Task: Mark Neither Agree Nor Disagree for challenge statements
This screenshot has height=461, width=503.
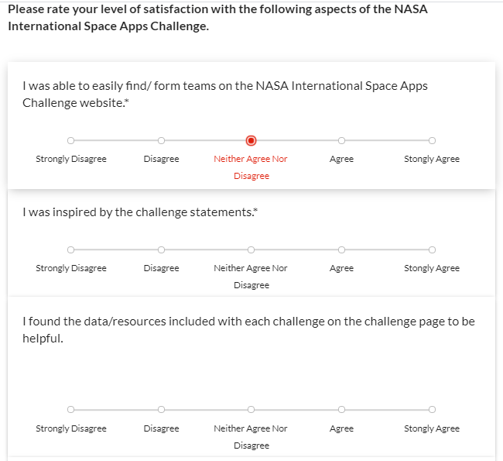Action: (251, 250)
